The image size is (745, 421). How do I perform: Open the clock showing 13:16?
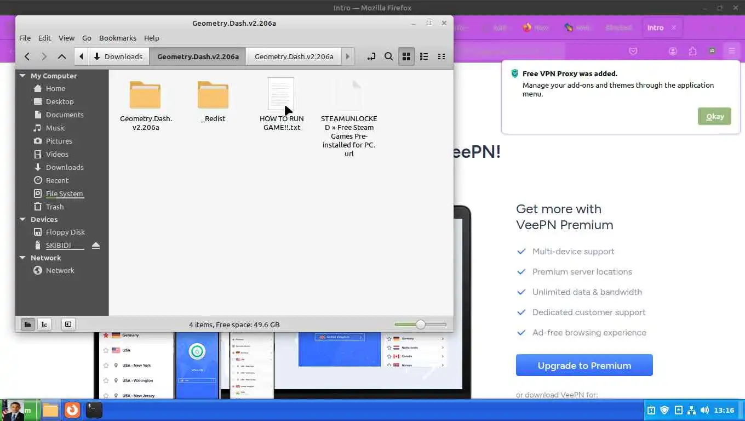[x=724, y=410]
